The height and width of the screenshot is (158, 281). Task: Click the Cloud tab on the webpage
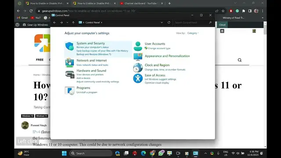coord(222,25)
